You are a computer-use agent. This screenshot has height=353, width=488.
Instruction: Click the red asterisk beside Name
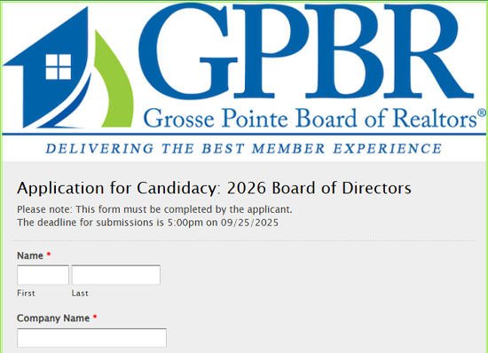click(x=49, y=255)
